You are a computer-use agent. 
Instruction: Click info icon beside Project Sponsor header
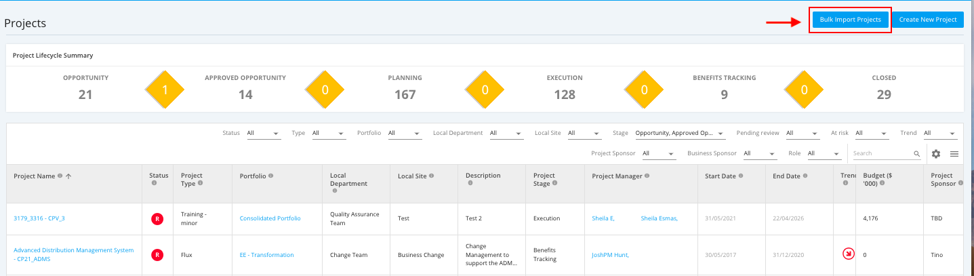(959, 183)
